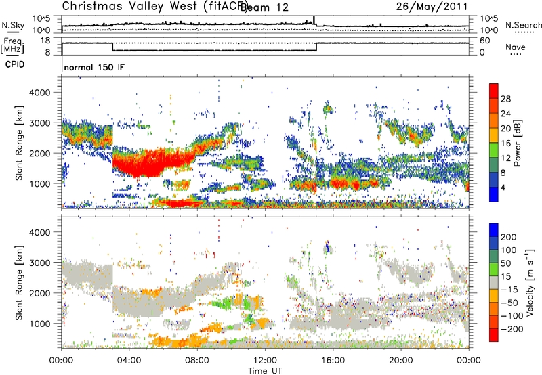This screenshot has height=375, width=542.
Task: Click the '200' tick on Velocity colorbar
Action: pyautogui.click(x=509, y=237)
